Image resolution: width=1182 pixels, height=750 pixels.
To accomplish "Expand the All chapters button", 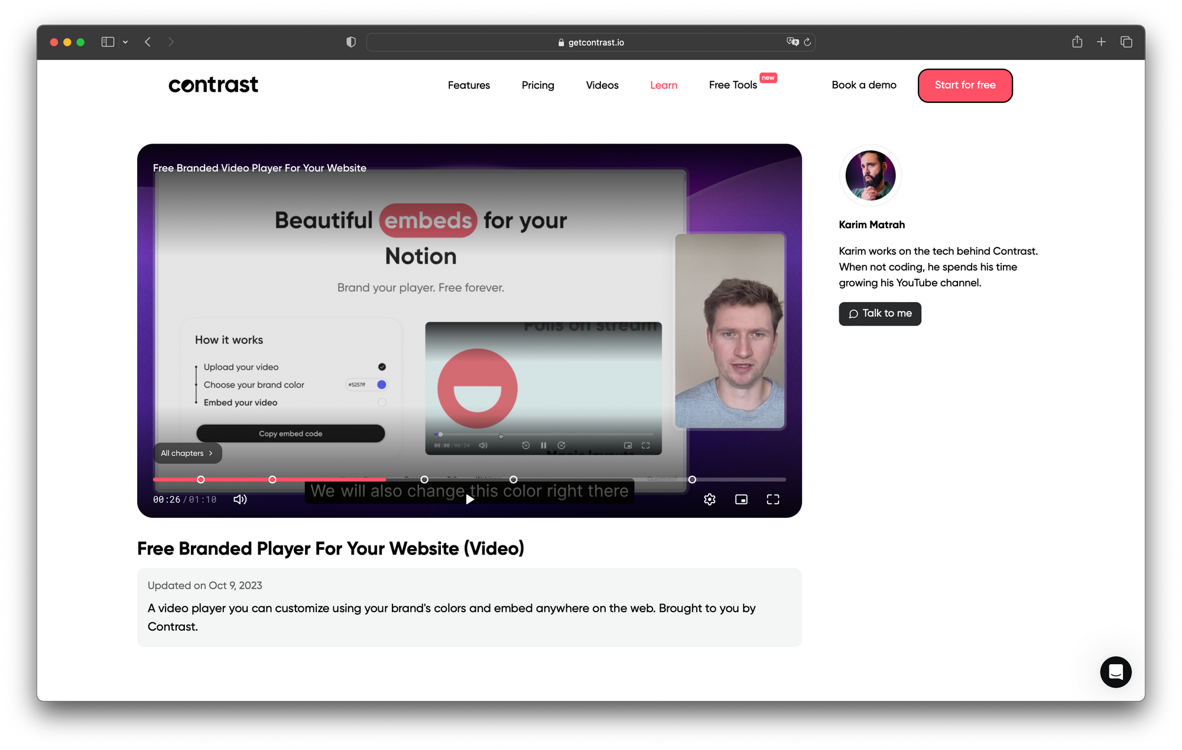I will pyautogui.click(x=187, y=453).
